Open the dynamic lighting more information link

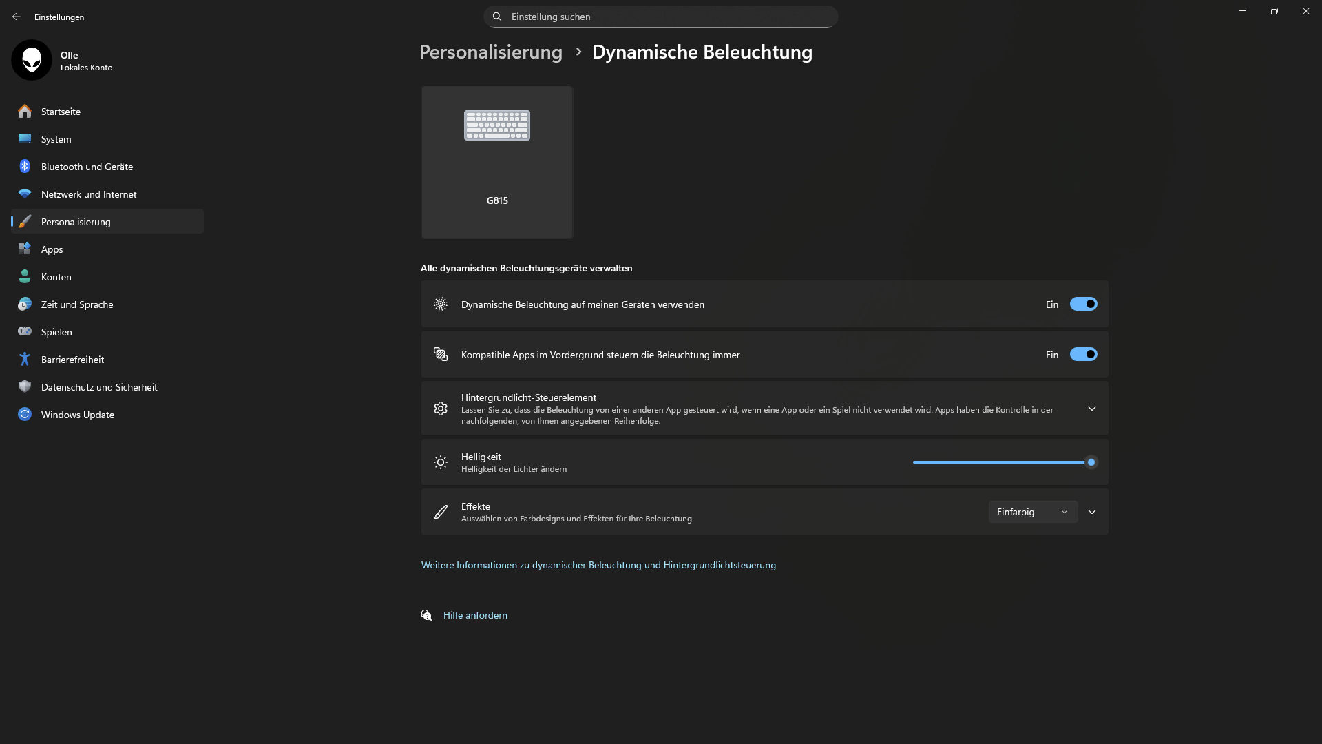coord(598,565)
